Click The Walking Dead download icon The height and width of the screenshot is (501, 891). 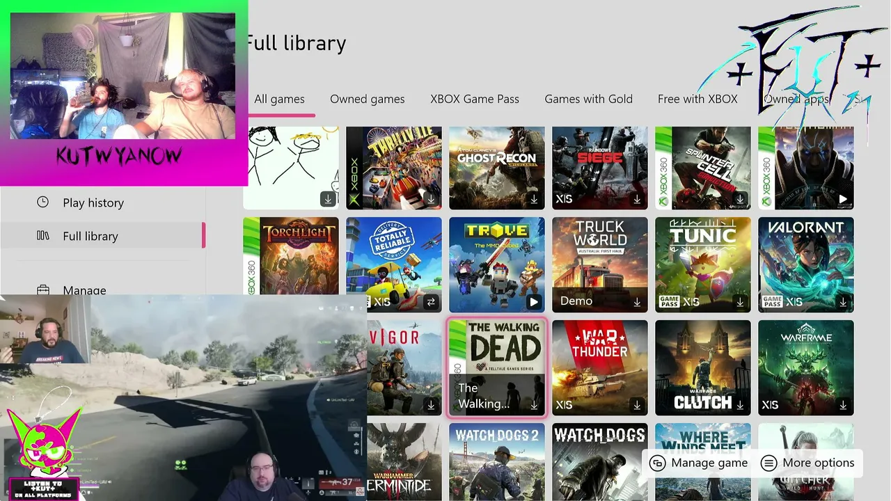click(x=534, y=405)
